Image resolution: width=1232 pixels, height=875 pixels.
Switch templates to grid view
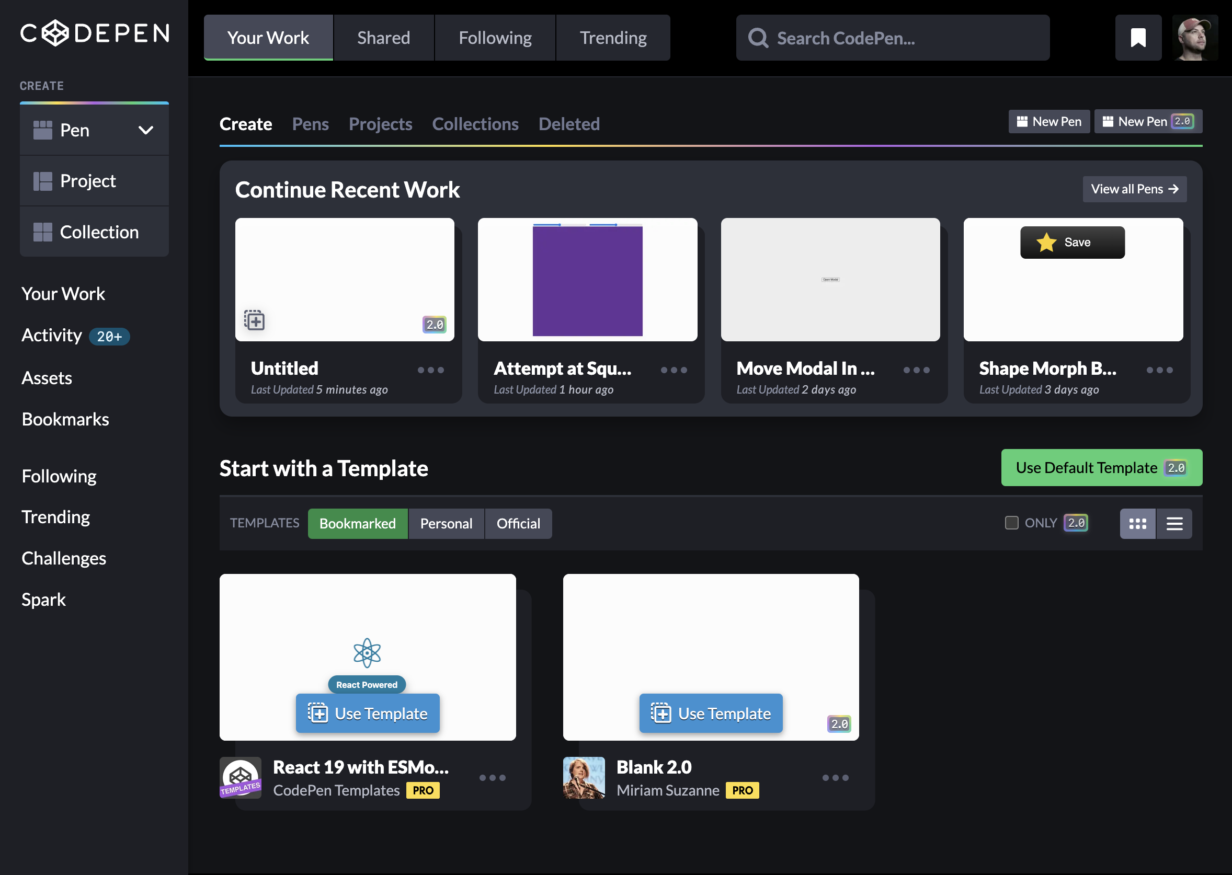coord(1137,524)
